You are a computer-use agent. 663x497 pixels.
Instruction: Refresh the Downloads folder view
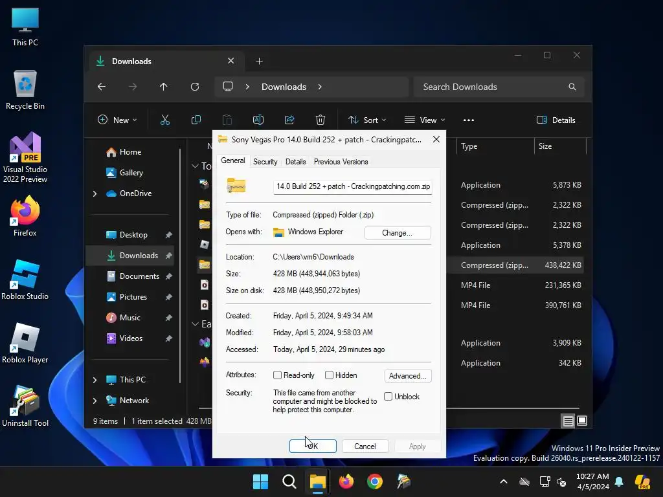(195, 87)
